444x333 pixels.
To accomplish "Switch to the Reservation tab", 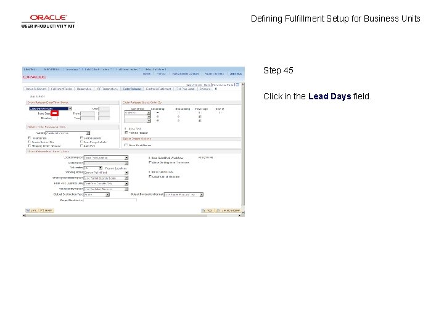I will 84,89.
